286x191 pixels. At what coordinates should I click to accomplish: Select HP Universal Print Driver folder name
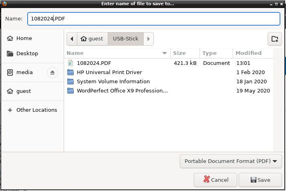tap(109, 72)
